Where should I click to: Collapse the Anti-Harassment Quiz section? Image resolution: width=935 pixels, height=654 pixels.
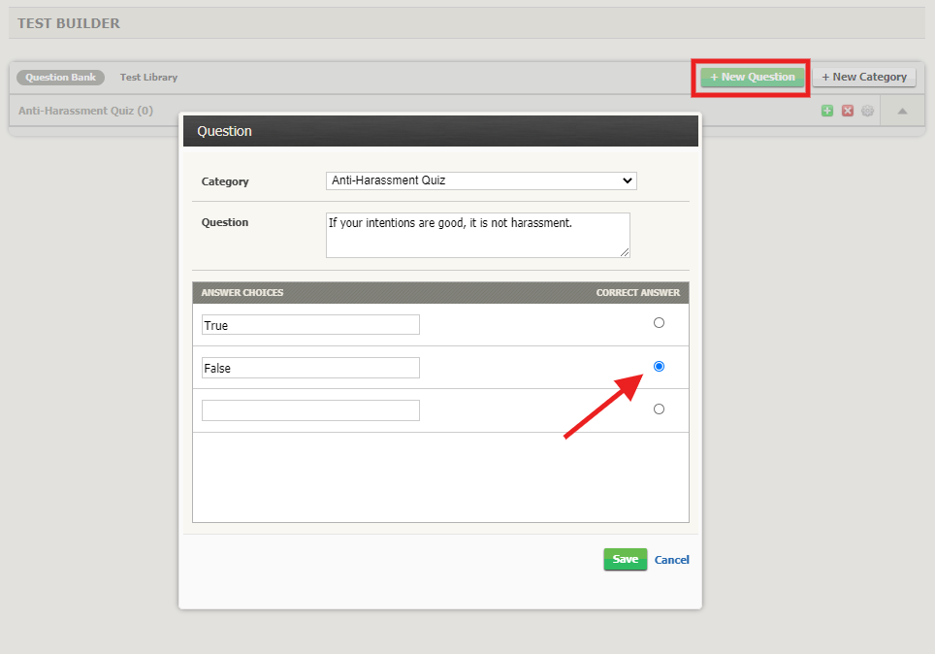(902, 110)
